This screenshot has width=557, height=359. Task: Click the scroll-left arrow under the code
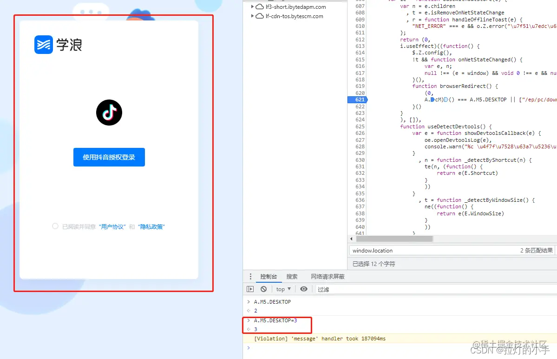tap(351, 239)
